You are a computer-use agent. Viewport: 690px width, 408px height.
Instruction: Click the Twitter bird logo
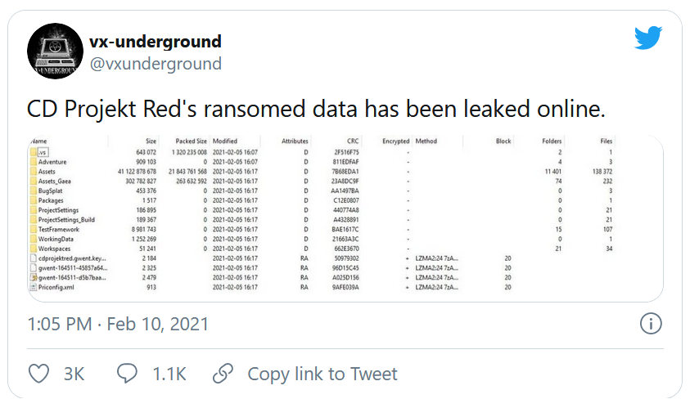tap(647, 38)
